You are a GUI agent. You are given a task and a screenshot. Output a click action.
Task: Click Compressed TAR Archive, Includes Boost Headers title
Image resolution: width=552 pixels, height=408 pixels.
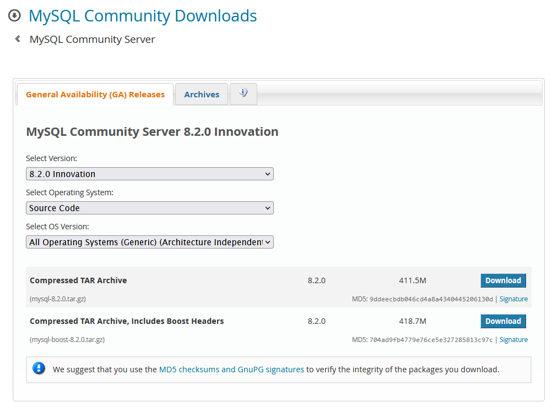coord(127,321)
